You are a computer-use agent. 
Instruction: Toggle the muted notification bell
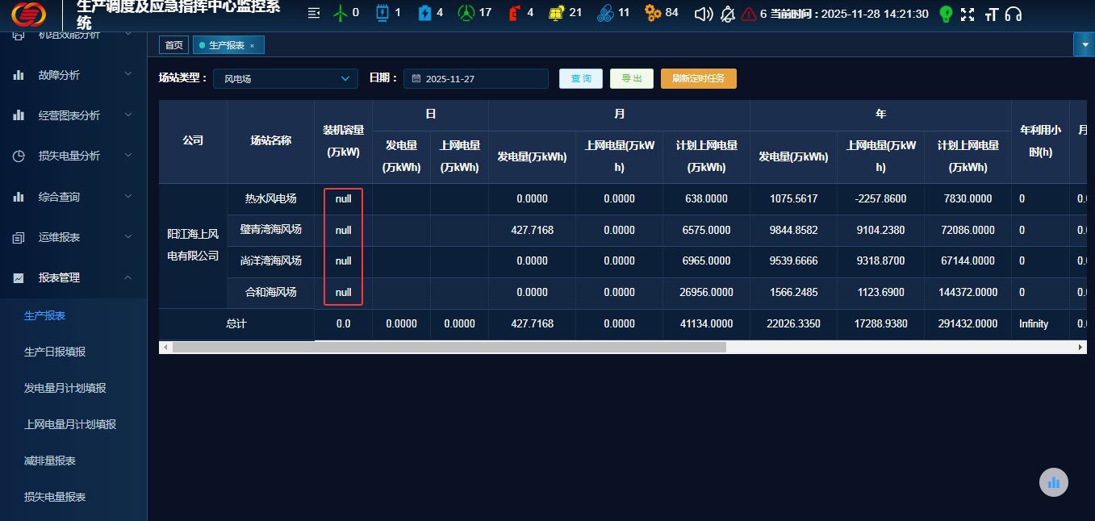728,14
